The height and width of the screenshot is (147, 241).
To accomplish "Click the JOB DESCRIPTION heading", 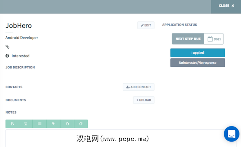I will pyautogui.click(x=20, y=67).
